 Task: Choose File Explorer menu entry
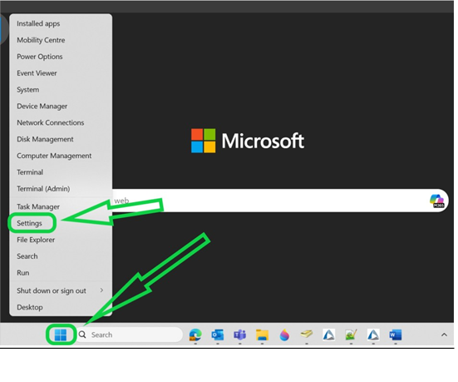pyautogui.click(x=61, y=240)
